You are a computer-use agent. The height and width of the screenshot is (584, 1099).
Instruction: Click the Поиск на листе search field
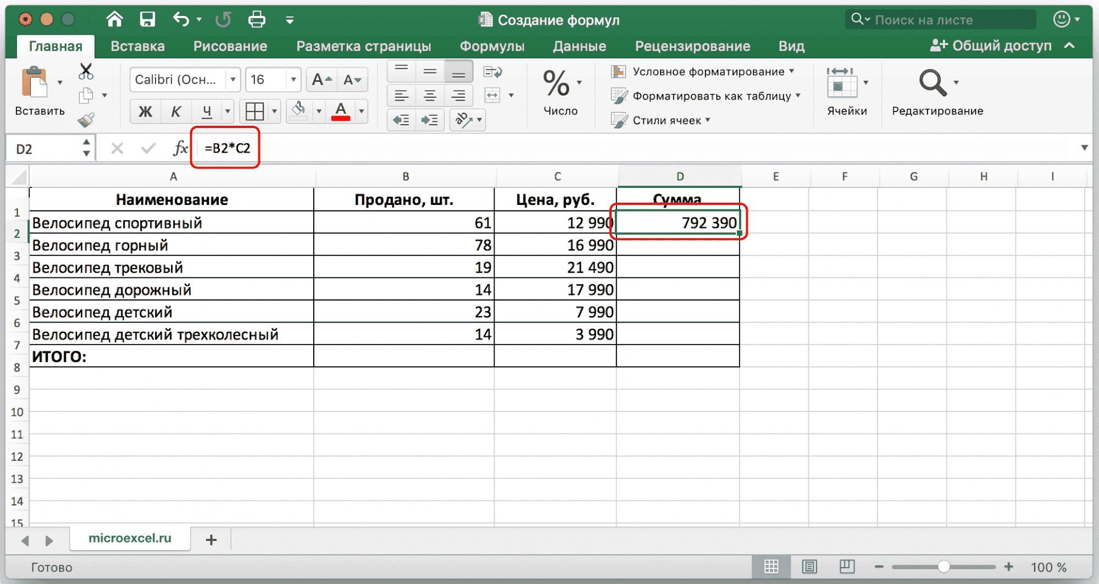(940, 20)
